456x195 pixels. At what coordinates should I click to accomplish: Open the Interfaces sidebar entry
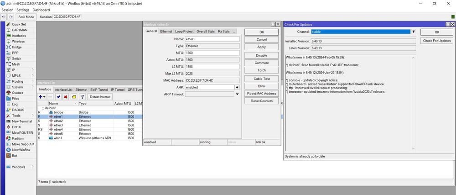click(x=19, y=36)
